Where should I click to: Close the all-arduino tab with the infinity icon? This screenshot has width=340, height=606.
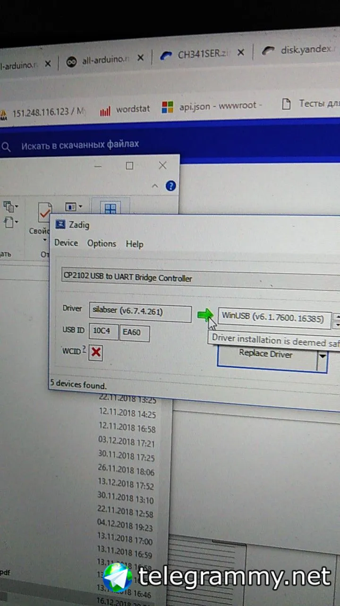(140, 58)
